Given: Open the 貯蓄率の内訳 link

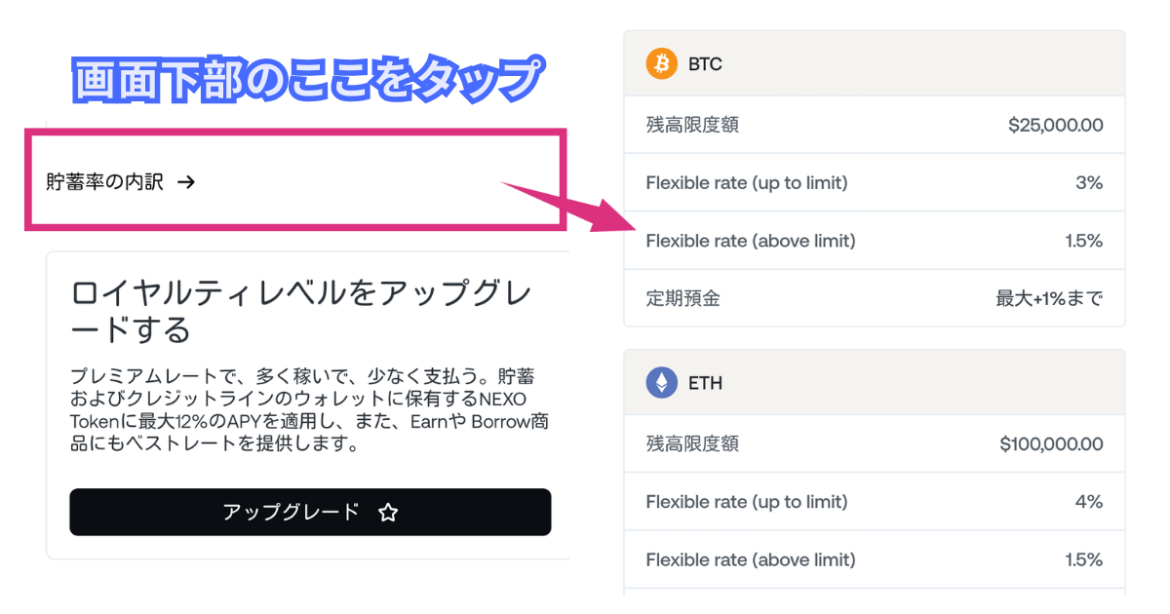Looking at the screenshot, I should (x=105, y=181).
